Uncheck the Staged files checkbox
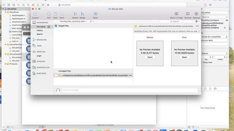This screenshot has height=131, width=234. (56, 26)
